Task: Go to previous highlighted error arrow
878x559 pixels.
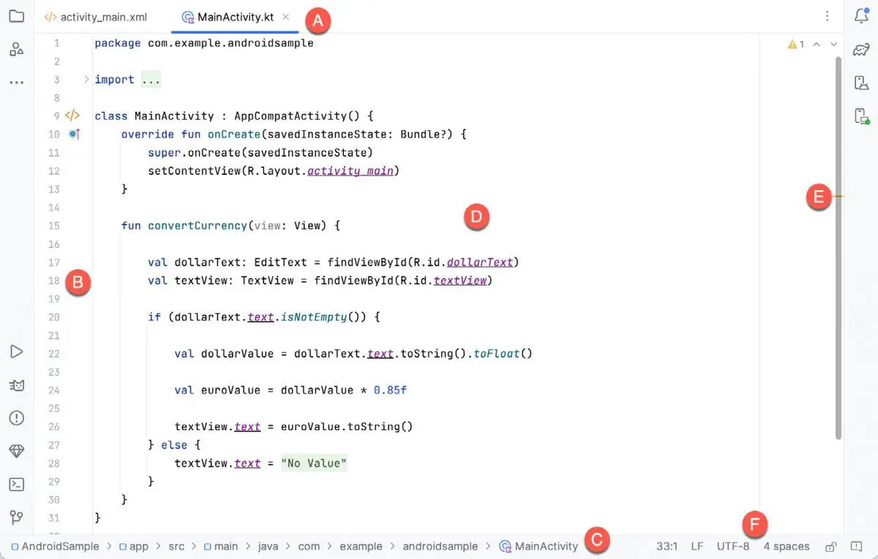Action: point(817,45)
